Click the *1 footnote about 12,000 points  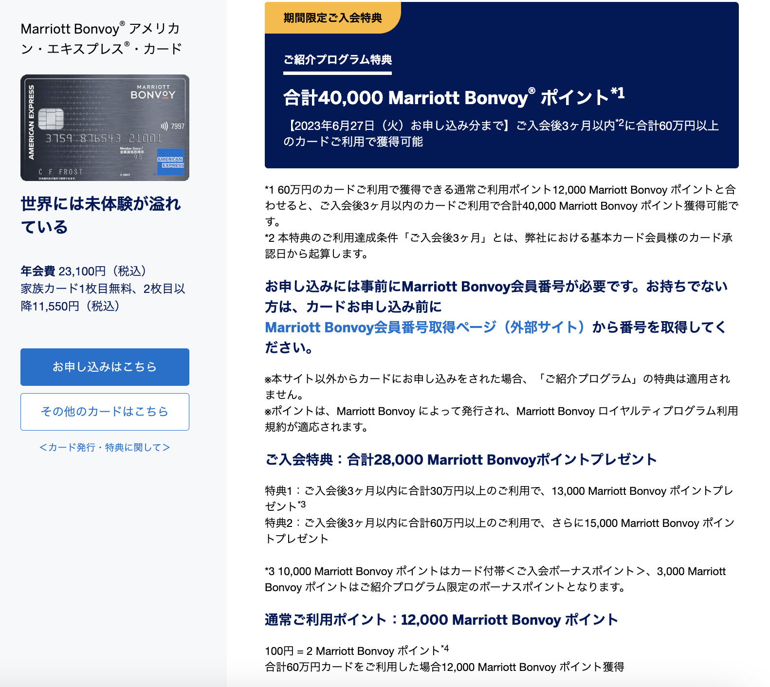point(501,205)
